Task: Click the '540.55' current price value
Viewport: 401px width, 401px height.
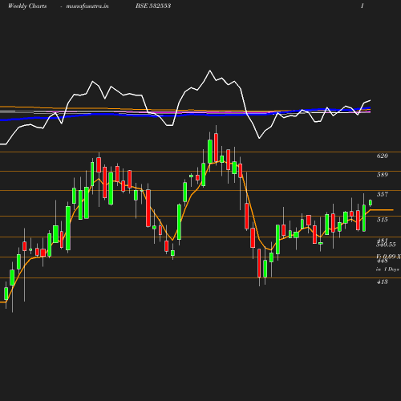Action: click(386, 245)
